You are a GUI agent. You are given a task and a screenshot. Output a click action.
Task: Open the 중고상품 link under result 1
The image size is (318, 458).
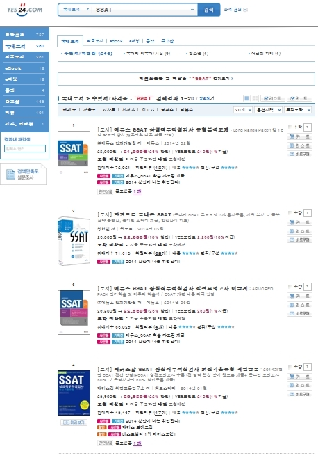pos(128,191)
